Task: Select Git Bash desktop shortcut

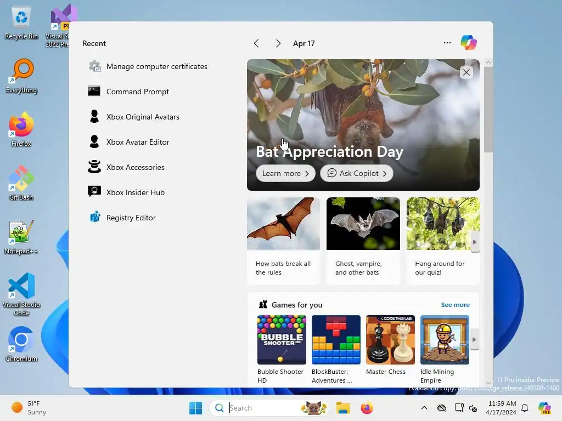Action: coord(21,183)
